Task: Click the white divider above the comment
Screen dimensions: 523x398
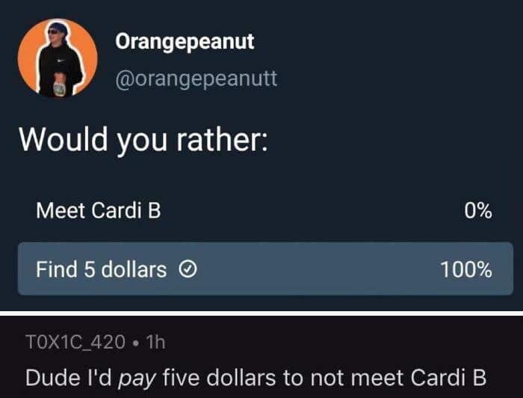Action: (x=261, y=313)
